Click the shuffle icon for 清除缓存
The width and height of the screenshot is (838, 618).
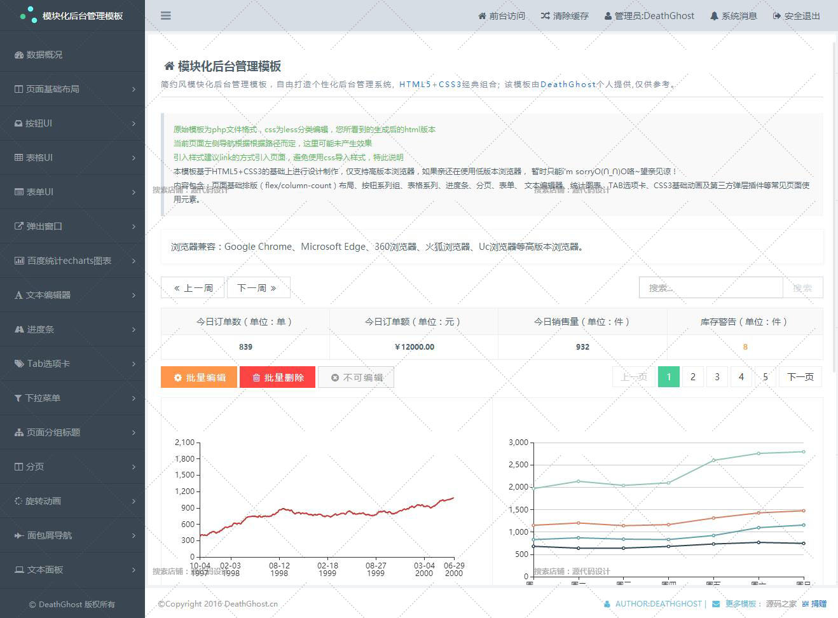point(545,16)
